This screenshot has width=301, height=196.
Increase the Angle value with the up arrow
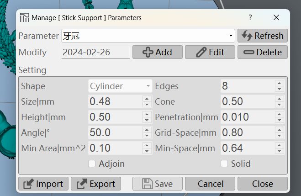(x=147, y=130)
